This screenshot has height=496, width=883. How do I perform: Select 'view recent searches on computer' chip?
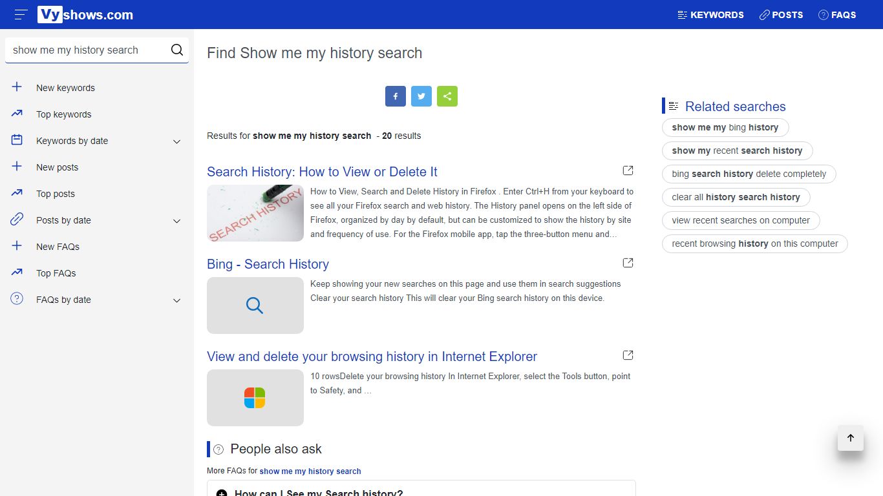(741, 220)
